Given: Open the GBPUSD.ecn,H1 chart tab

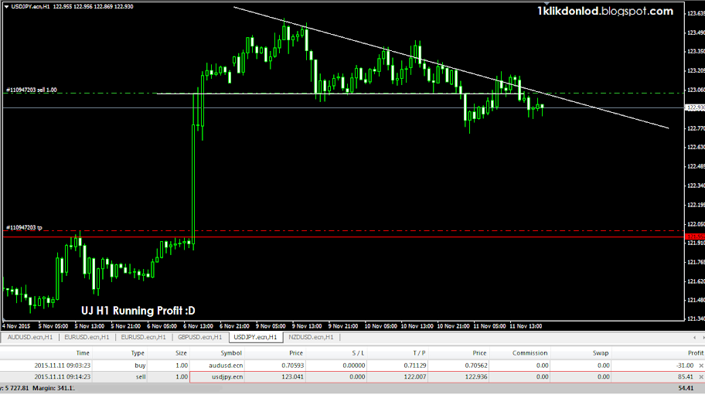Looking at the screenshot, I should coord(199,337).
